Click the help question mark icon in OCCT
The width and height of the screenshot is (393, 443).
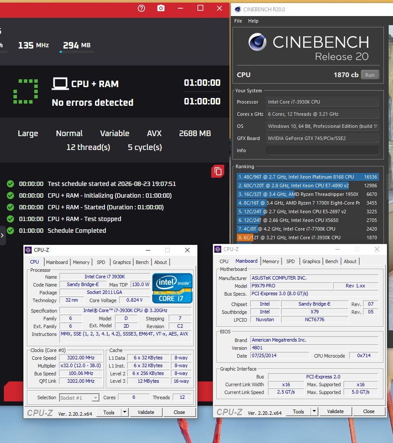[141, 9]
